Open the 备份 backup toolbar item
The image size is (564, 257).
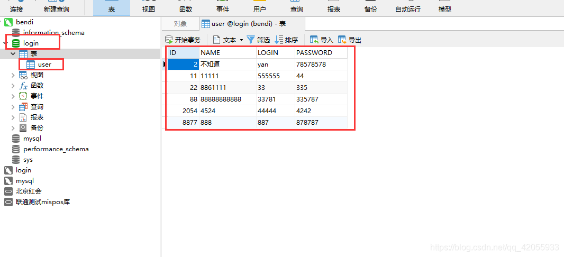pos(371,8)
